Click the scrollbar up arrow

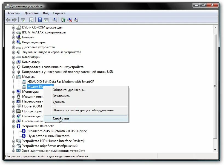(x=215, y=27)
